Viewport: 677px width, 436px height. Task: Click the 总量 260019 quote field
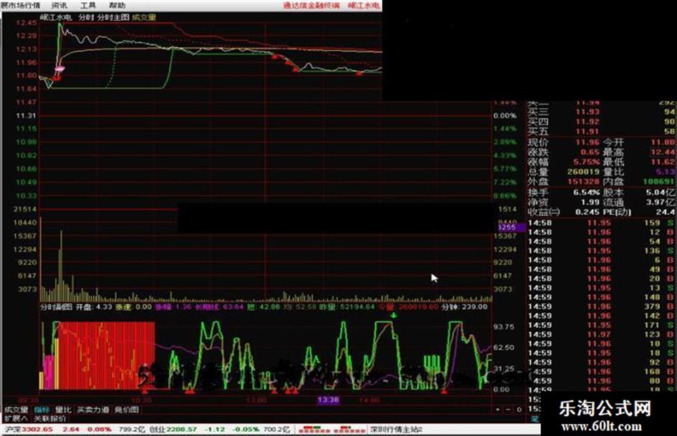(x=563, y=173)
